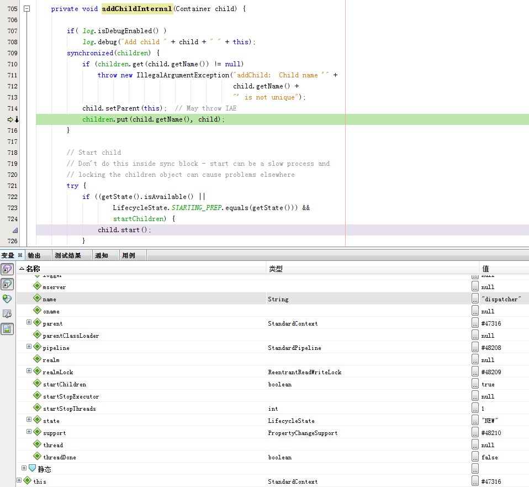Click the call site marker at line 725
529x487 pixels.
click(x=15, y=231)
